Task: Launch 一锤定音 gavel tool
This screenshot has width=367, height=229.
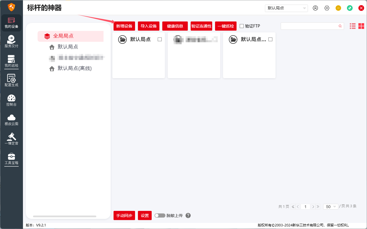Action: point(11,139)
